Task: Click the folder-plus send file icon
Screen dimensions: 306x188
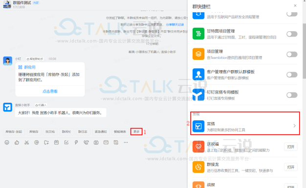Action: click(46, 143)
